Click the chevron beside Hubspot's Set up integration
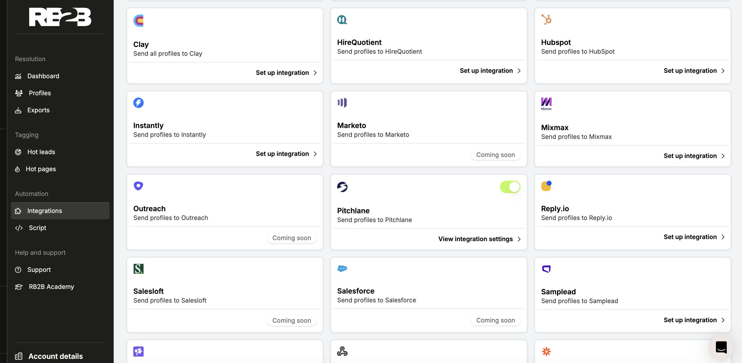This screenshot has width=742, height=363. pyautogui.click(x=723, y=71)
